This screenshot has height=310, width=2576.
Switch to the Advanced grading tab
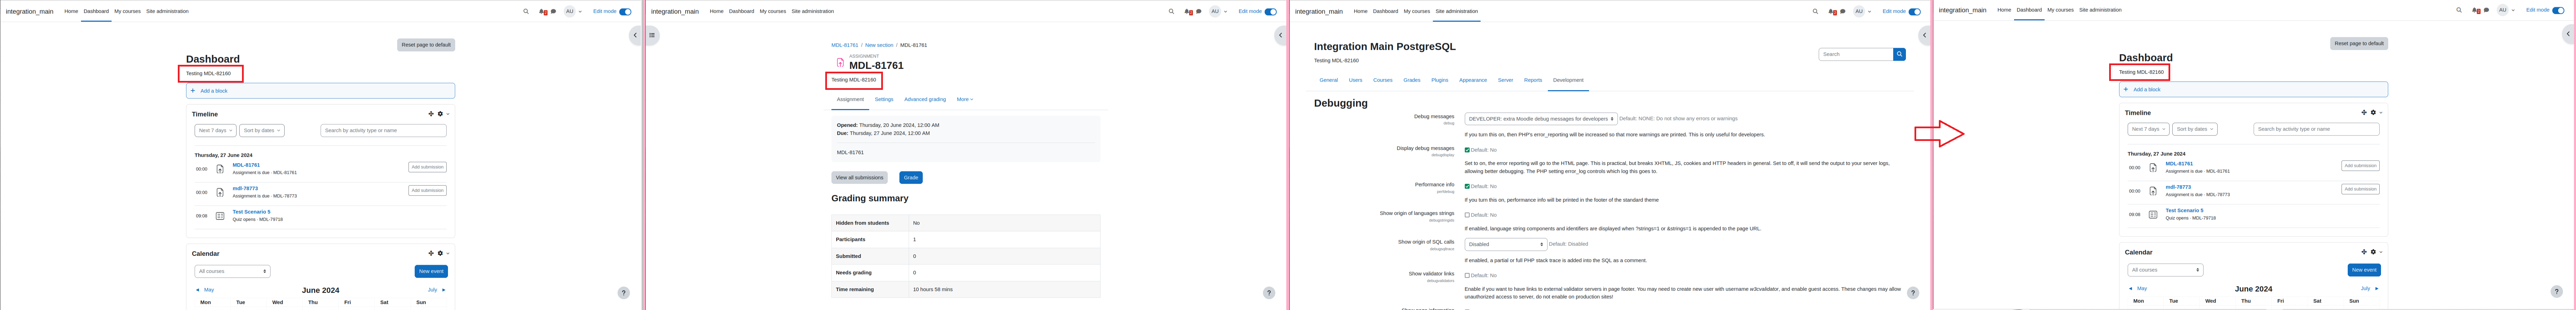coord(925,99)
